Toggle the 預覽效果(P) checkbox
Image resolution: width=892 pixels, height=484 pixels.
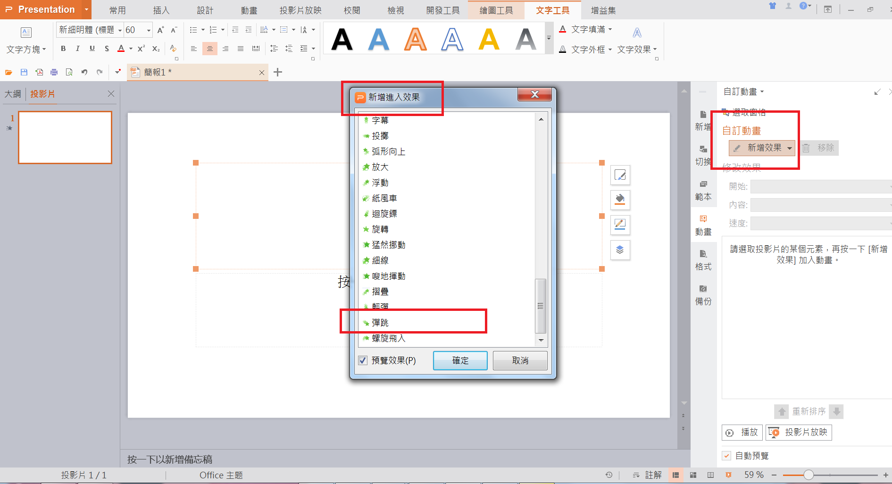(x=363, y=360)
